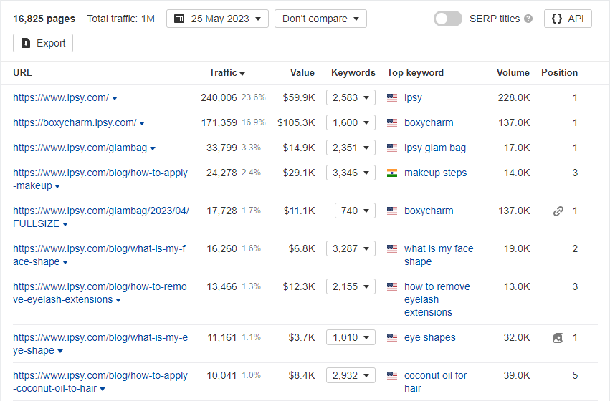Viewport: 610px width, 401px height.
Task: Expand the arrow next to ipsy.com/glambag URL
Action: pyautogui.click(x=153, y=148)
